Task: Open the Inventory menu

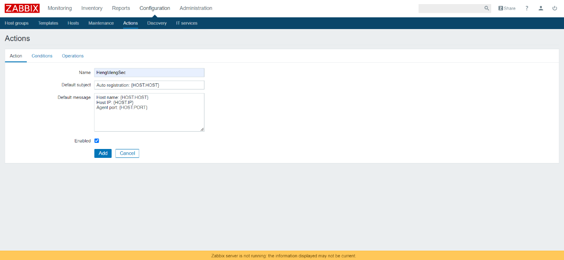Action: 92,8
